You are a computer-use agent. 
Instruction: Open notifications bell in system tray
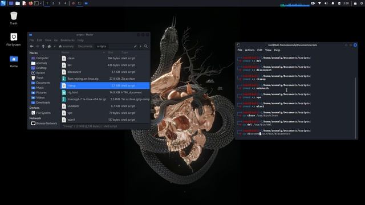pos(332,3)
